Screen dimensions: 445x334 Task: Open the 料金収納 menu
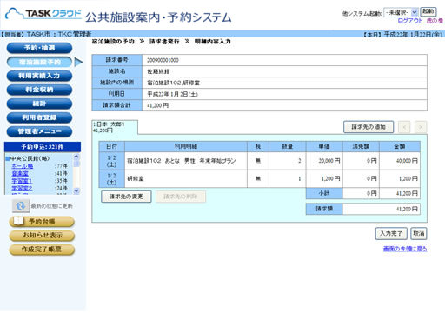click(39, 90)
